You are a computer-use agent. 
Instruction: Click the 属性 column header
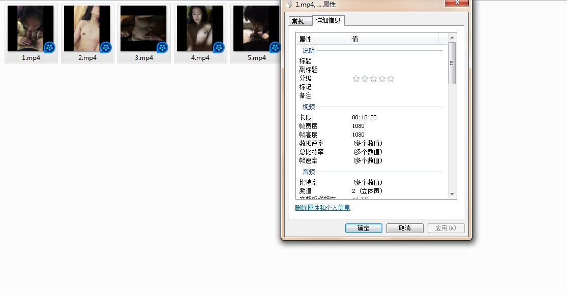tap(322, 39)
